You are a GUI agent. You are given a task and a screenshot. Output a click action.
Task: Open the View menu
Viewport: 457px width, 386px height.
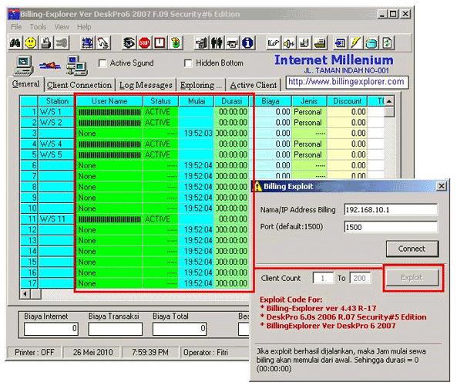point(62,27)
